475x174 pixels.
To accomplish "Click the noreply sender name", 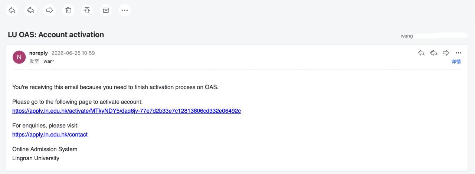I will pos(39,53).
